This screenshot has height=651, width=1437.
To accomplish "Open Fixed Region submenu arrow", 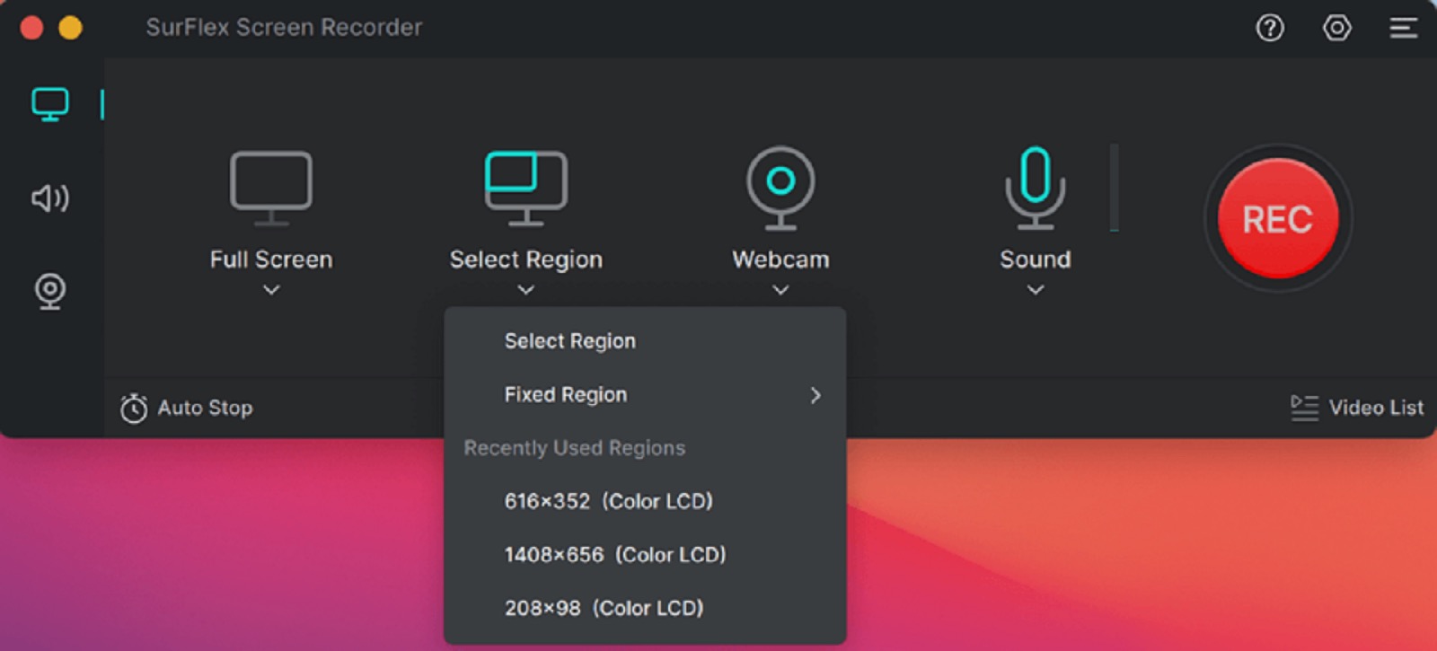I will click(x=815, y=395).
